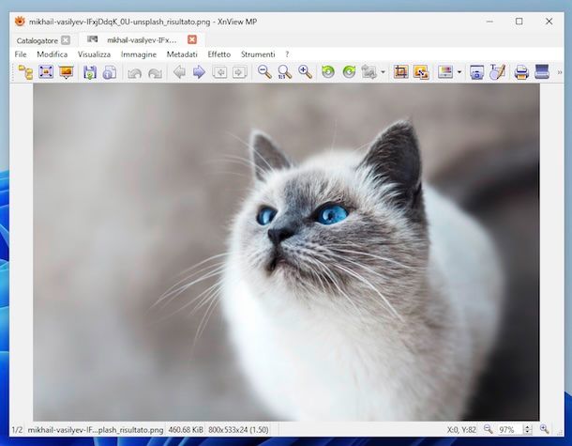Open the Modifica menu
Screen dimensions: 572x446
(x=53, y=54)
